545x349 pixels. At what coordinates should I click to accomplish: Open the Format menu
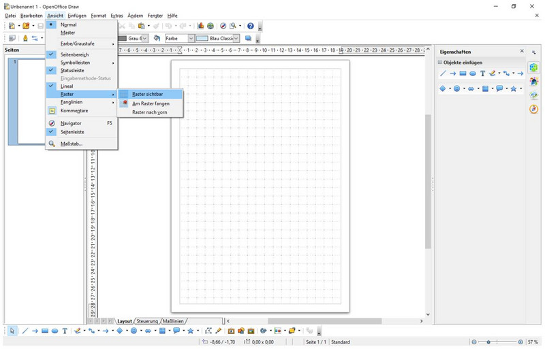pyautogui.click(x=98, y=15)
